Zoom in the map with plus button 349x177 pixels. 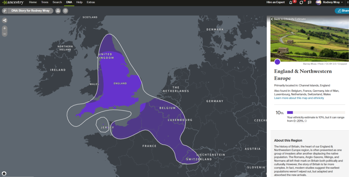pos(5,28)
